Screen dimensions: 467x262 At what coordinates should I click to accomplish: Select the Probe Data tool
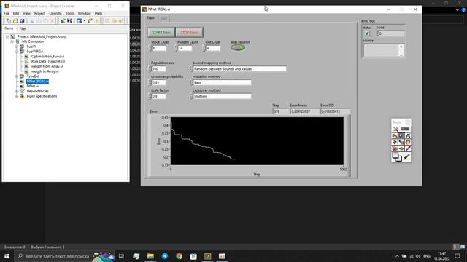[401, 148]
